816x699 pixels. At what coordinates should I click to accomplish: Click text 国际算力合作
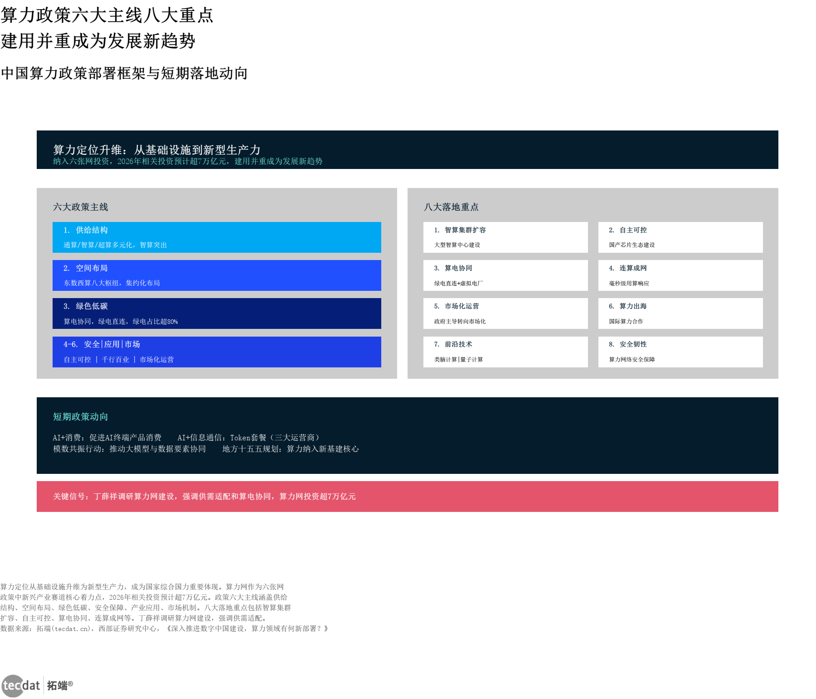pos(626,322)
